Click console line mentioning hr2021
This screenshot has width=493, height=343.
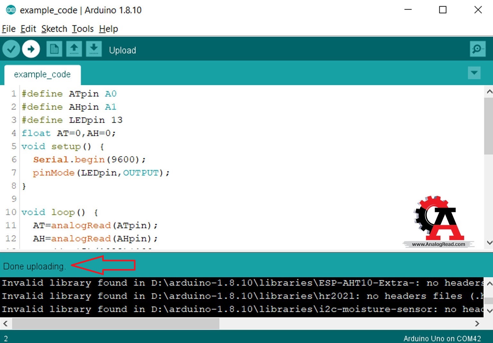[242, 296]
